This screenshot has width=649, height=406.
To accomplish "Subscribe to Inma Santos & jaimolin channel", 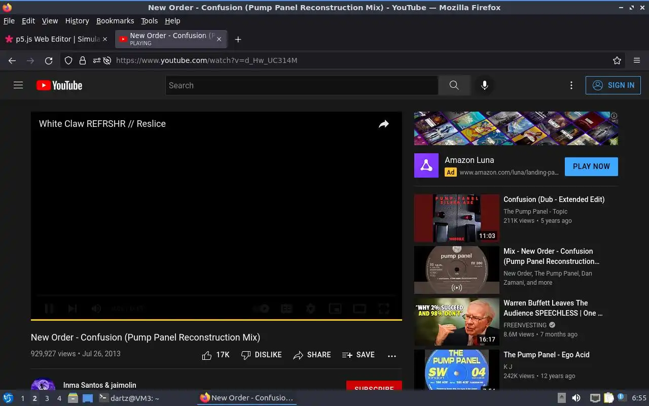I will click(x=374, y=386).
